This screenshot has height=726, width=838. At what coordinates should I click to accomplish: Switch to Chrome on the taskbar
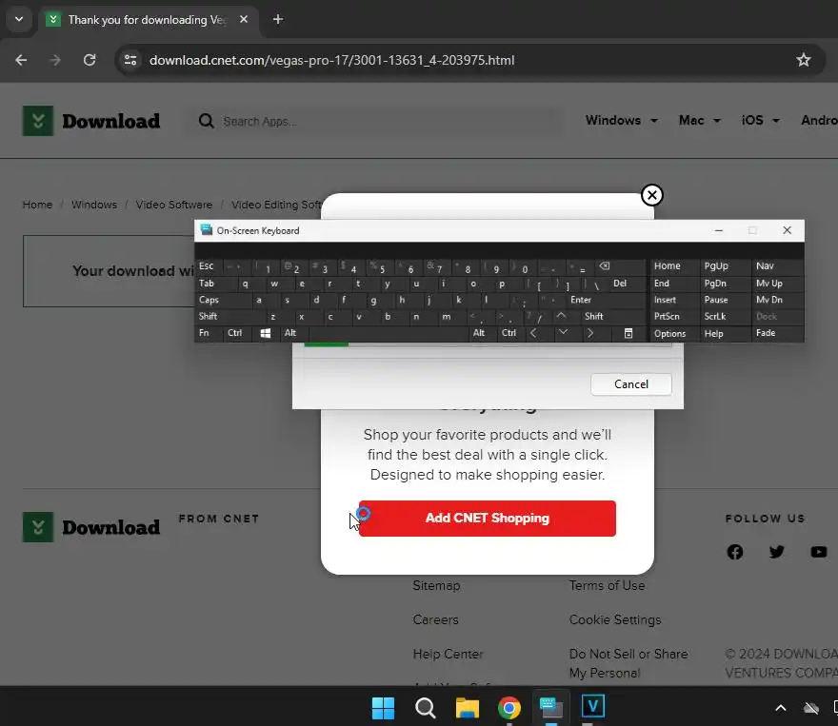tap(509, 708)
